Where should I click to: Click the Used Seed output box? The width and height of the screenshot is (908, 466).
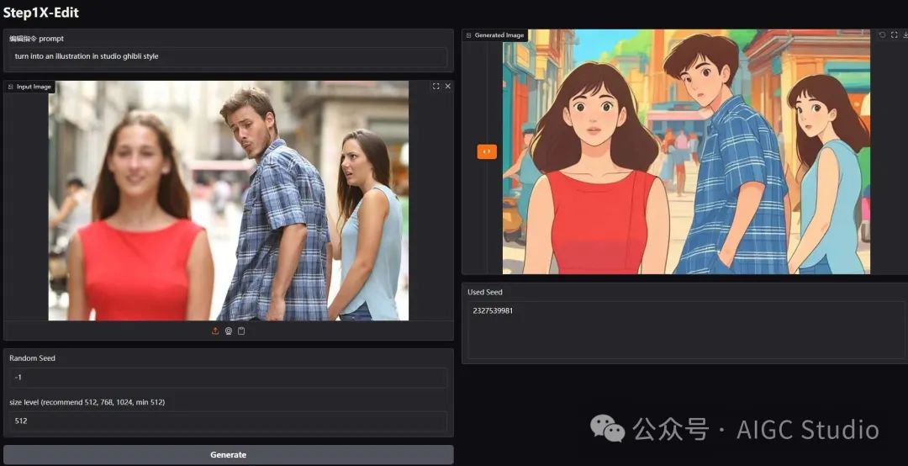[x=686, y=331]
